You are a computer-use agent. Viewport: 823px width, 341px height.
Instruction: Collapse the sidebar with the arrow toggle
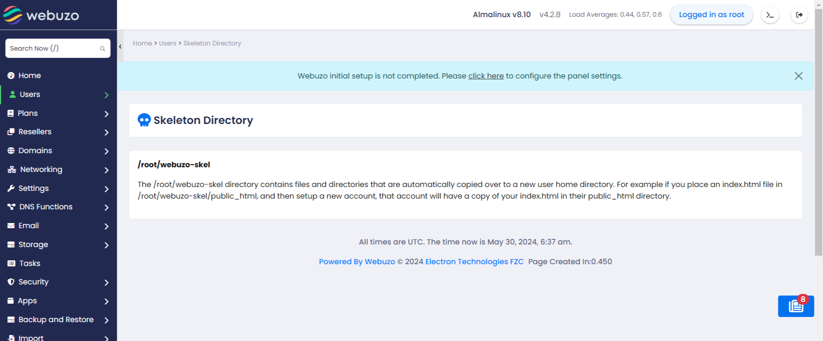[120, 46]
